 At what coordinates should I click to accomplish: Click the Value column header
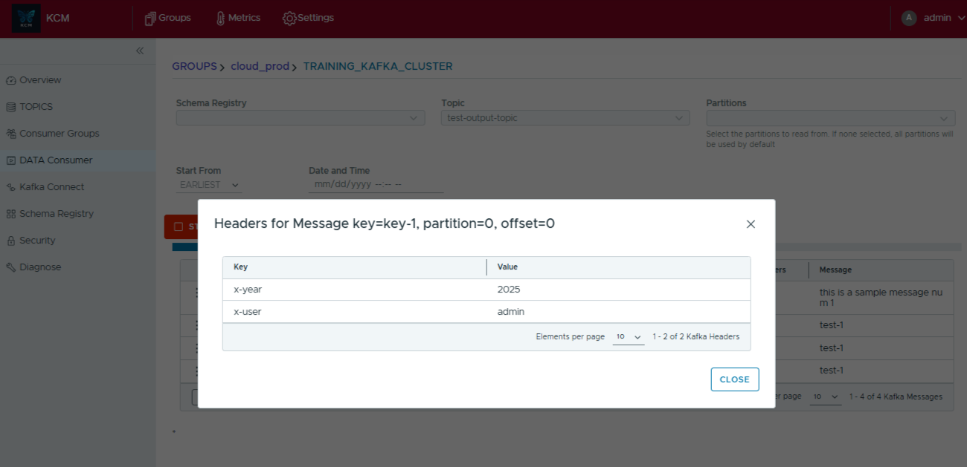pyautogui.click(x=507, y=267)
